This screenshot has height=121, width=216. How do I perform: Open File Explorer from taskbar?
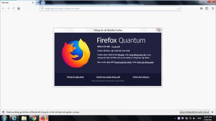(24, 118)
